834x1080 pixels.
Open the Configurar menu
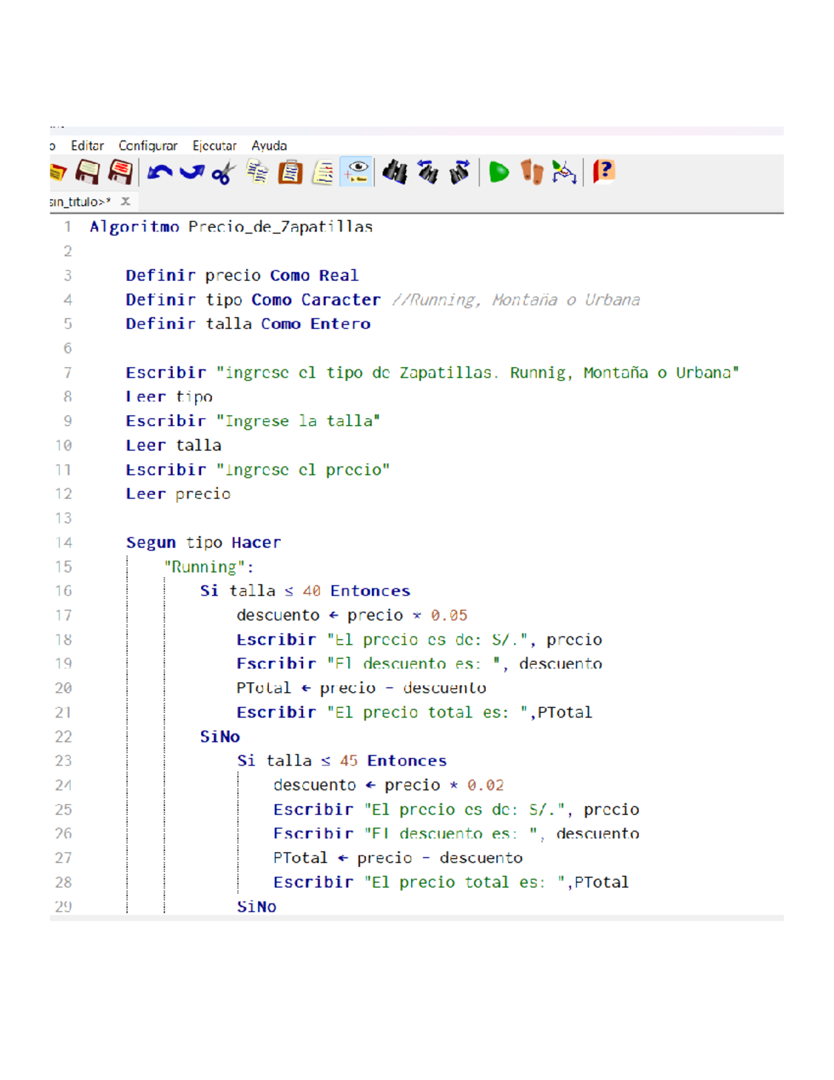coord(147,146)
